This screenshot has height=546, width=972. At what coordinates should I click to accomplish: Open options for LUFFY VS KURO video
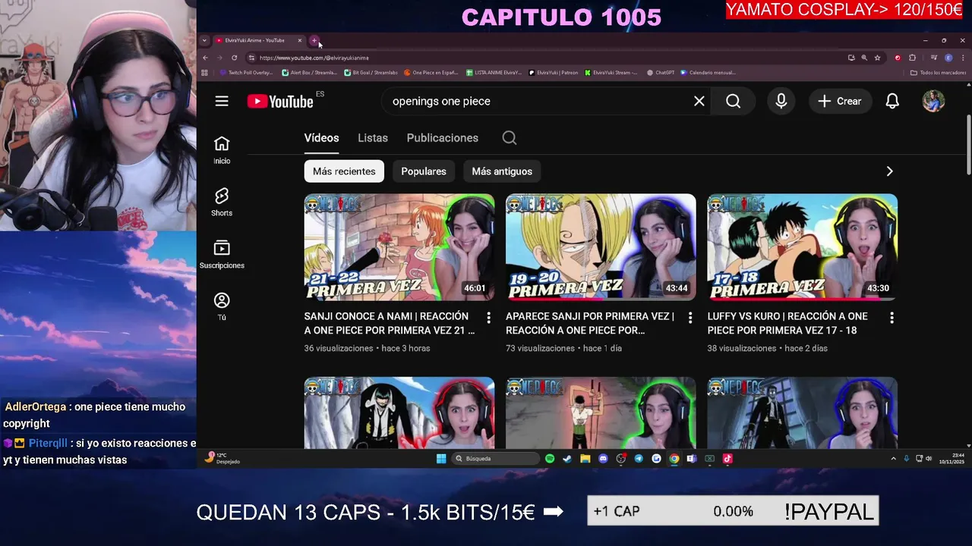click(892, 318)
